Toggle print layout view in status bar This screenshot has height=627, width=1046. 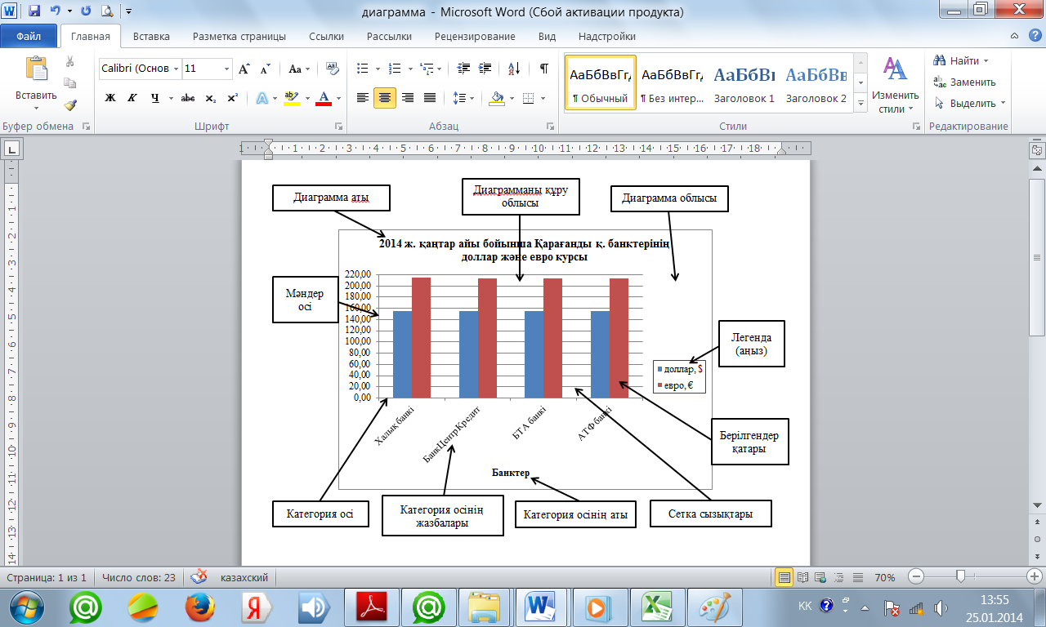[784, 577]
